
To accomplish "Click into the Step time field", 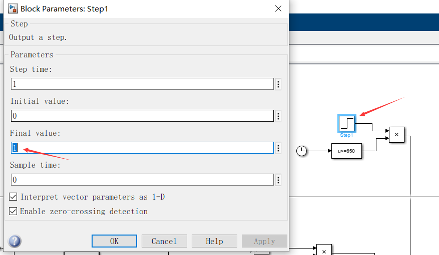I will [142, 84].
